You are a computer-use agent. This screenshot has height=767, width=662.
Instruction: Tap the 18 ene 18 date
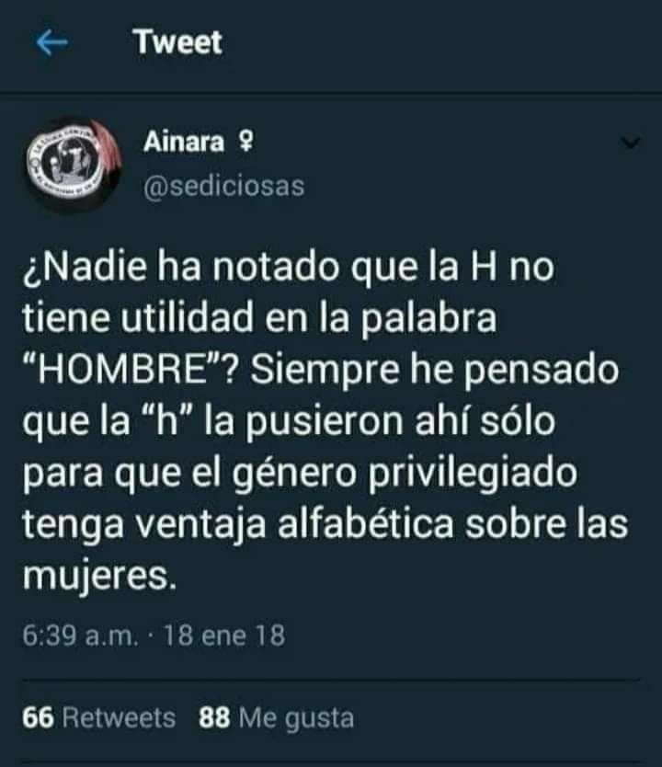point(224,635)
